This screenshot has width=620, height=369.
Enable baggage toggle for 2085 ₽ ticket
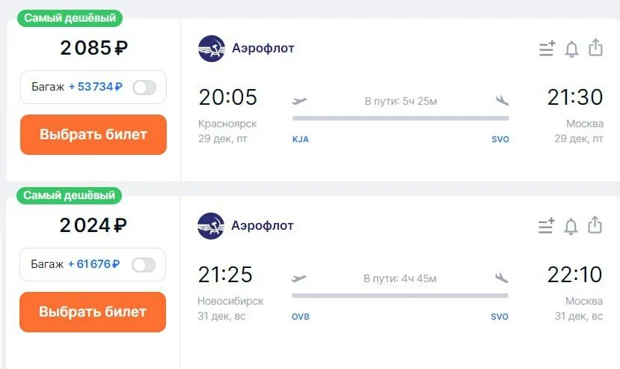tap(144, 87)
